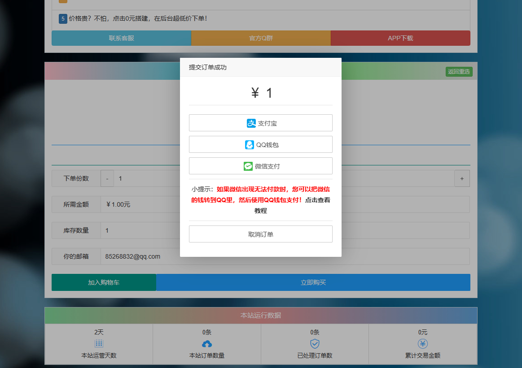Select 微信支付 payment method

pos(260,166)
